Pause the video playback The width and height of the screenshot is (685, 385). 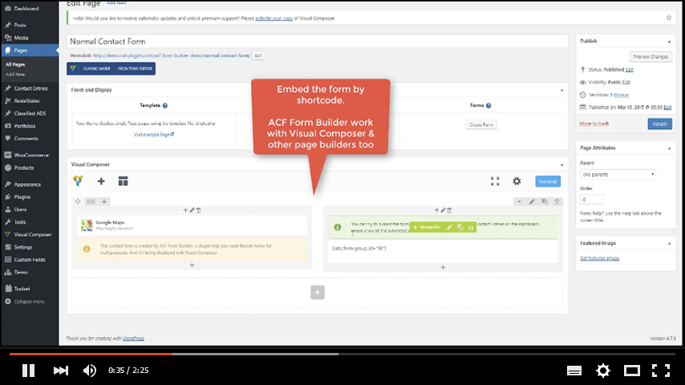pyautogui.click(x=28, y=371)
